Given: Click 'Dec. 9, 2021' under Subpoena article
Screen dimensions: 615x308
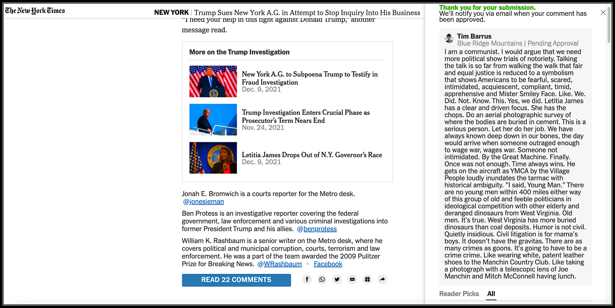Looking at the screenshot, I should [261, 89].
